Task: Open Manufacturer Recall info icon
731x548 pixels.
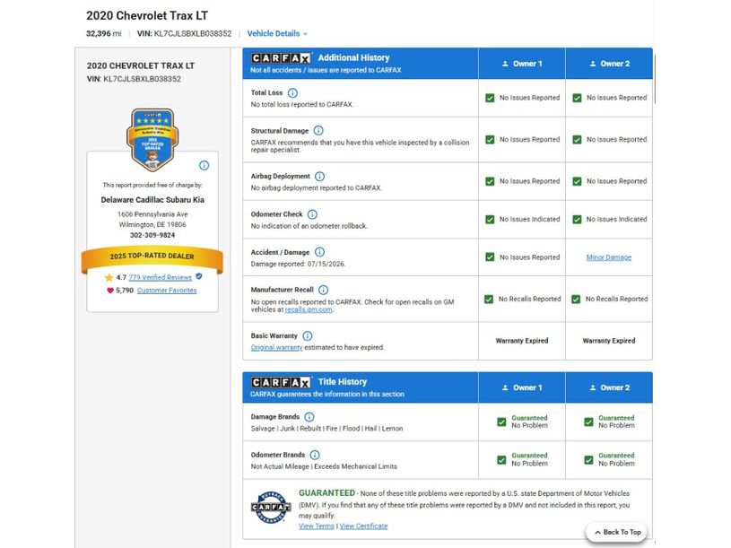Action: point(323,290)
